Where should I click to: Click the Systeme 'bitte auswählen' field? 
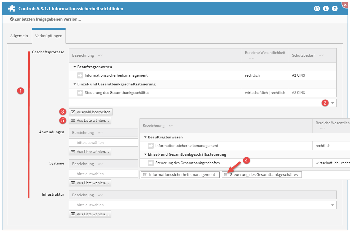point(103,174)
